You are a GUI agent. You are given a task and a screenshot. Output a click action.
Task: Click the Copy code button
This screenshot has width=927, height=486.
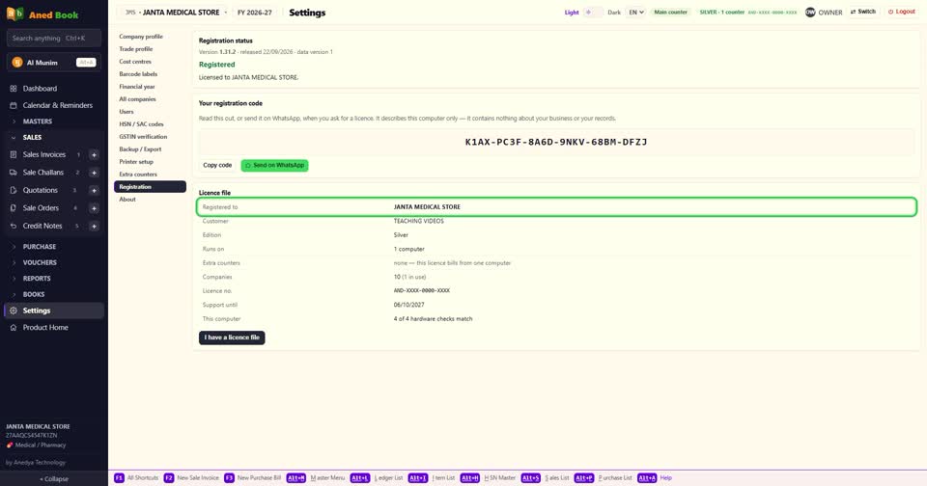(217, 165)
